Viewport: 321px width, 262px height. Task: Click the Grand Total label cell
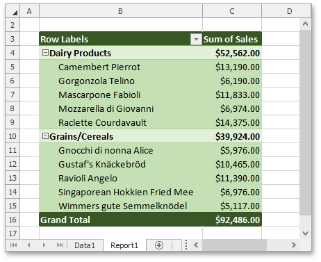121,220
